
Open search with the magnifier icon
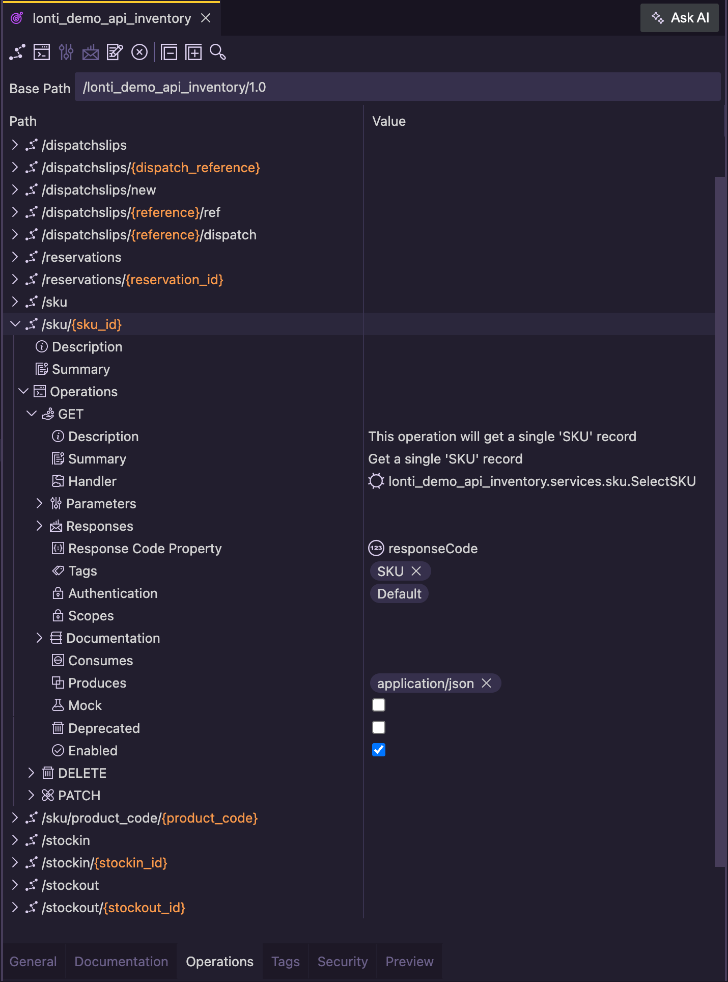(218, 52)
